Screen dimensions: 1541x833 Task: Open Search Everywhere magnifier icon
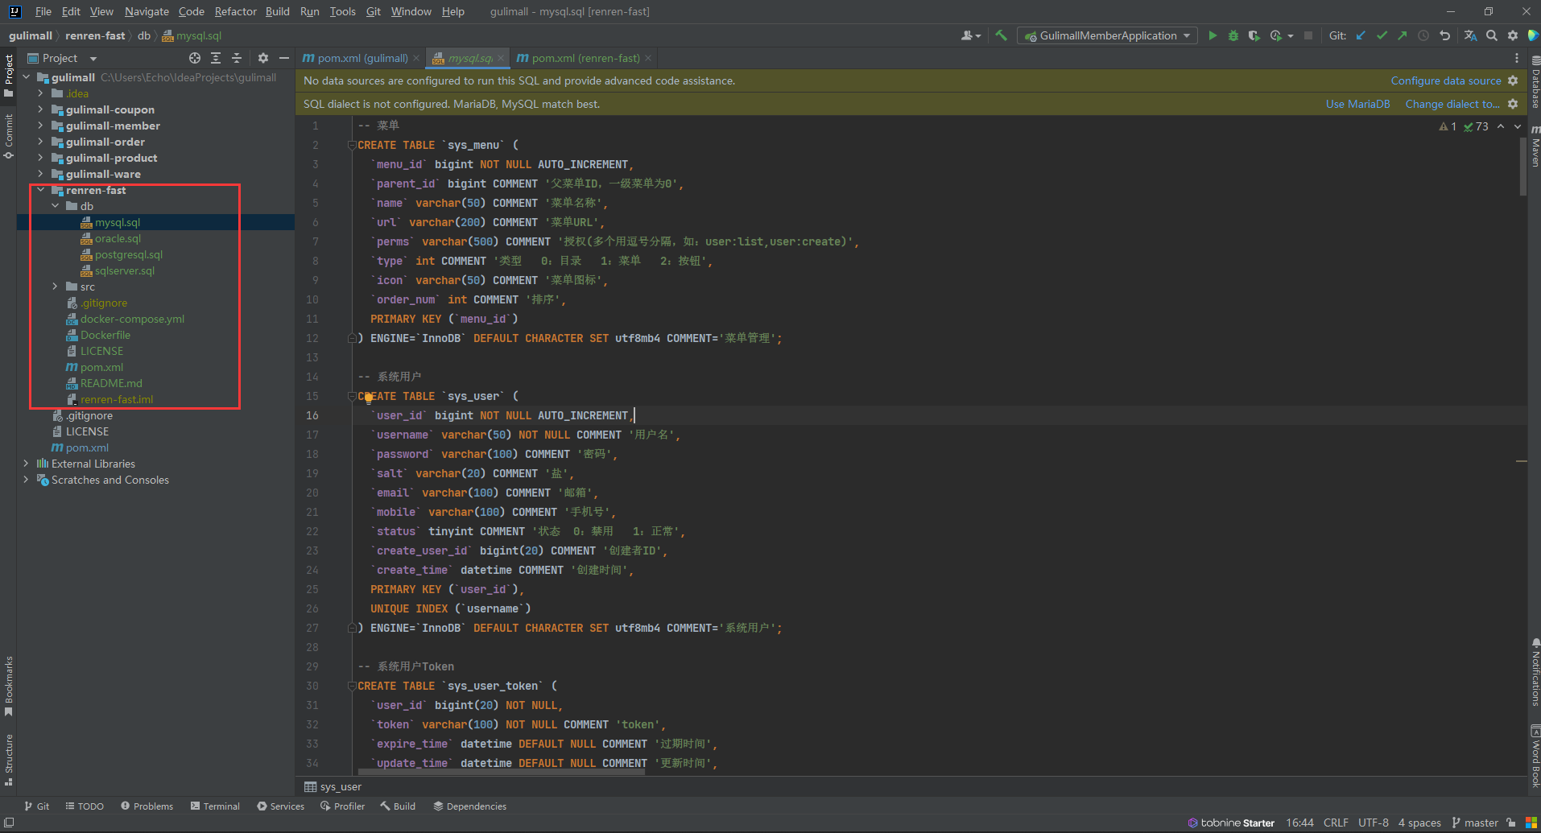pos(1492,35)
